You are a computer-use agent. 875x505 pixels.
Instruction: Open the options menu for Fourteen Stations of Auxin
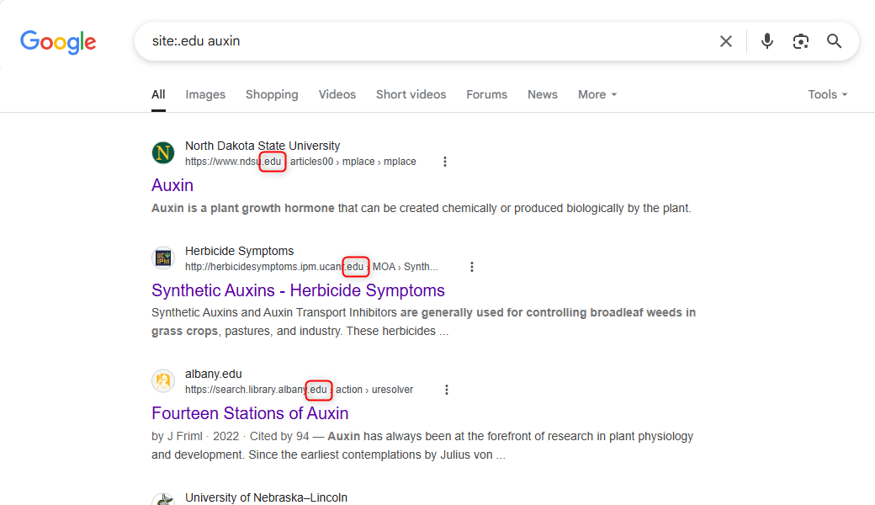tap(447, 389)
